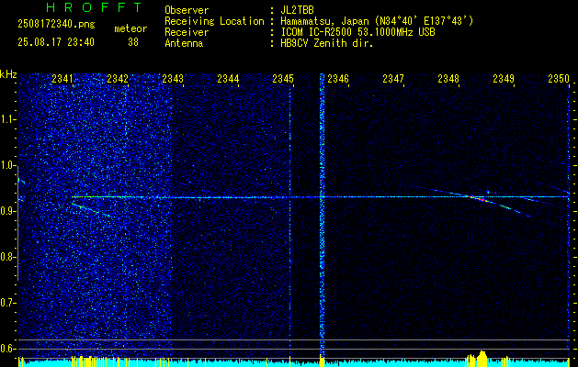Click the 2349 time axis label

[x=504, y=78]
